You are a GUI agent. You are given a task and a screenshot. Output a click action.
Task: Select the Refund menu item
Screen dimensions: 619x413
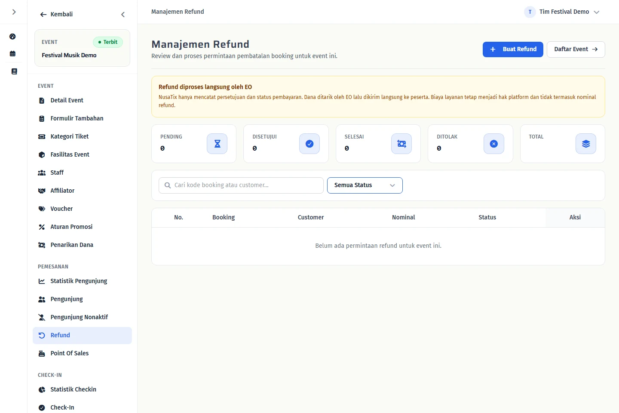(82, 336)
